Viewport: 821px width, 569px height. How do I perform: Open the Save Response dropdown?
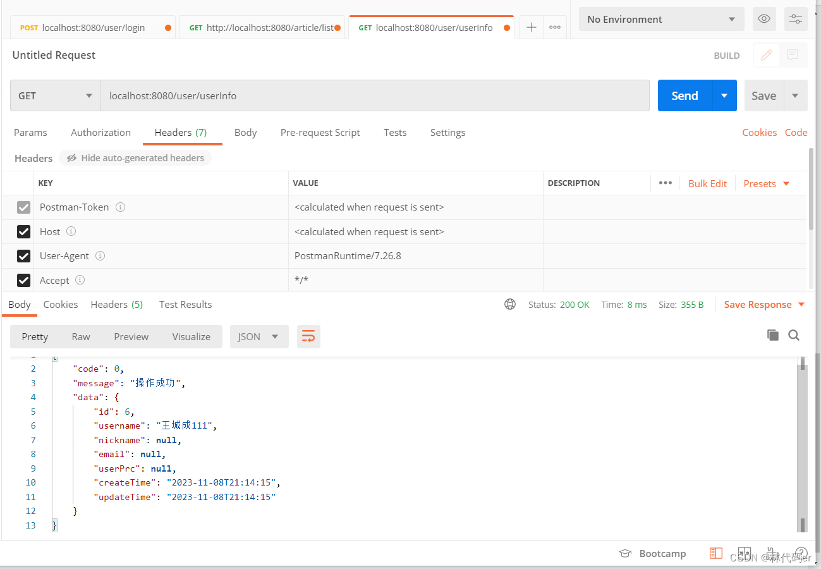point(764,304)
